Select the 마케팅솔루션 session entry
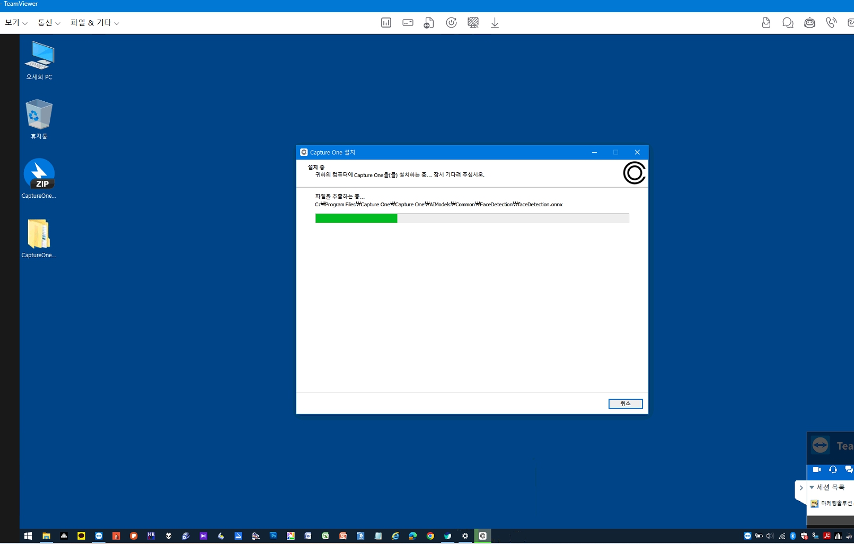The image size is (854, 544). pos(832,504)
